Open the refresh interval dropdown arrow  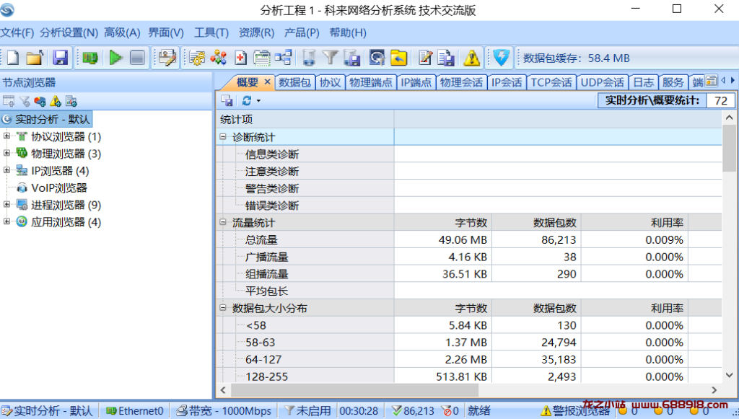(258, 101)
